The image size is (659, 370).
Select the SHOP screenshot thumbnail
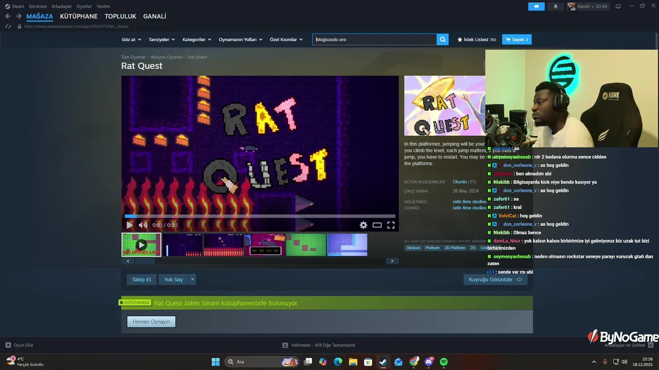tap(265, 245)
